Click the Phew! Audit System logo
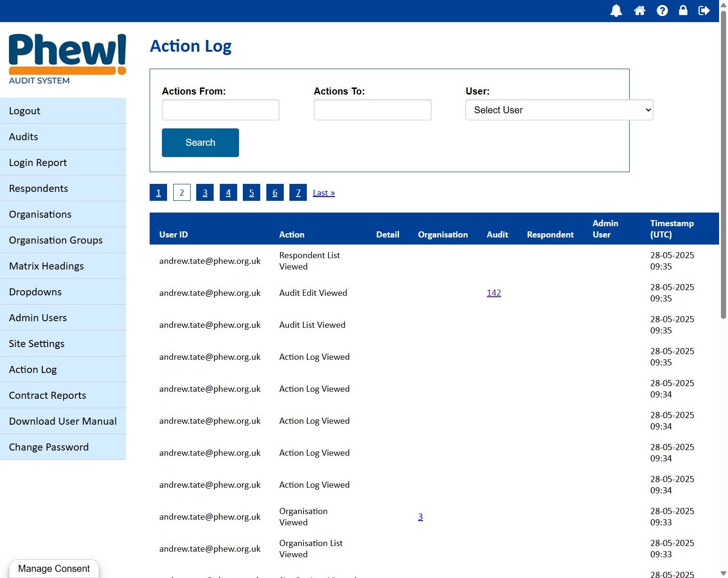The image size is (728, 578). [x=67, y=59]
